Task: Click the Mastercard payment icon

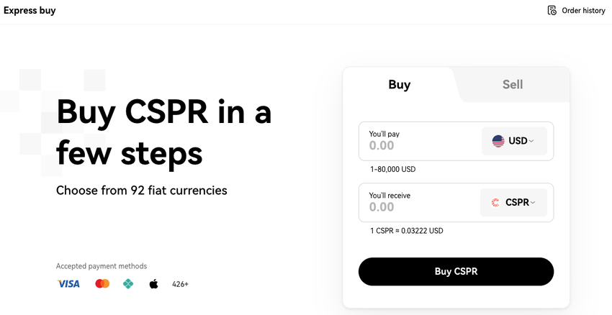Action: click(102, 284)
